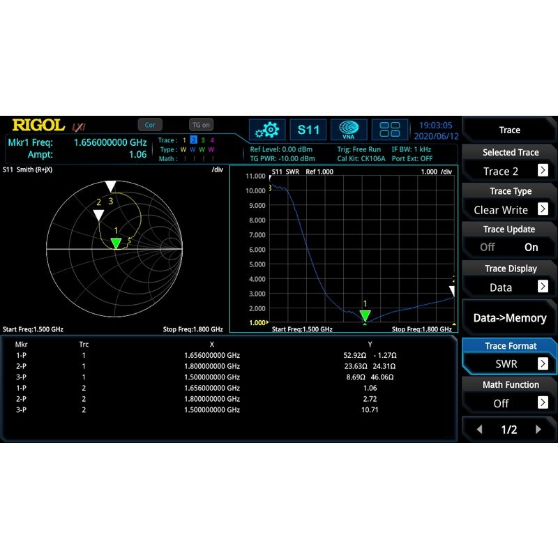Click the Mkr column header
558x558 pixels.
click(x=21, y=344)
